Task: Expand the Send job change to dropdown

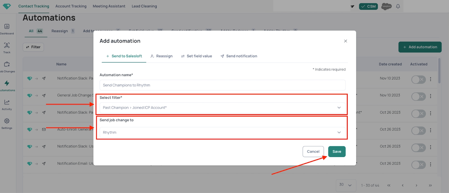Action: [223, 132]
